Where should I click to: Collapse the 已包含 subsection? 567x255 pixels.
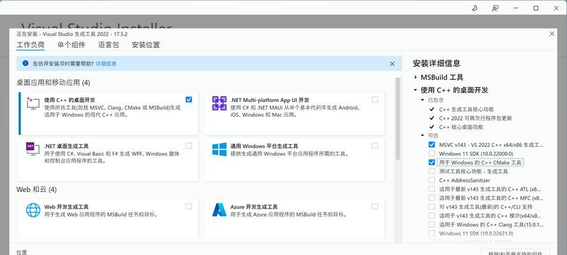[422, 100]
